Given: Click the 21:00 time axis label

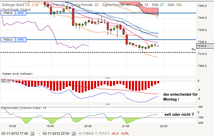Looking at the screenshot, I should coord(126,126).
